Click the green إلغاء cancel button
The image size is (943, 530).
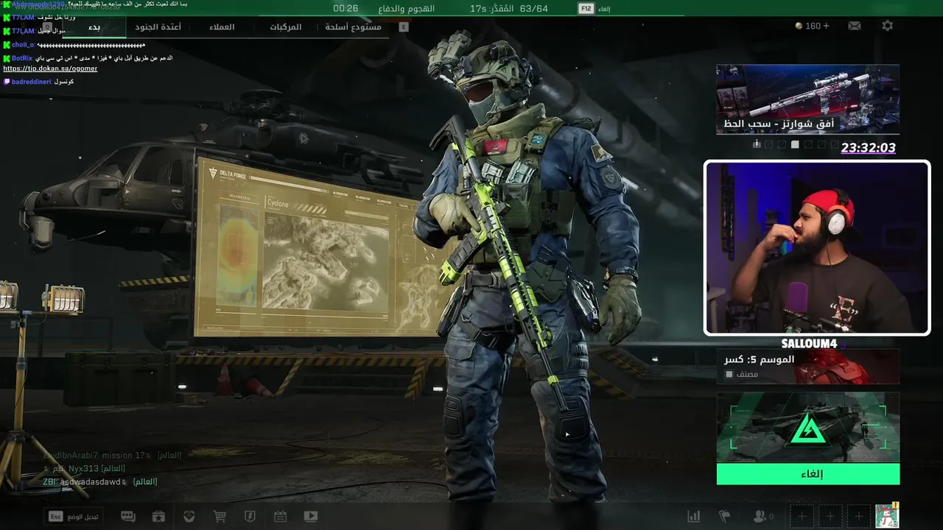coord(808,474)
